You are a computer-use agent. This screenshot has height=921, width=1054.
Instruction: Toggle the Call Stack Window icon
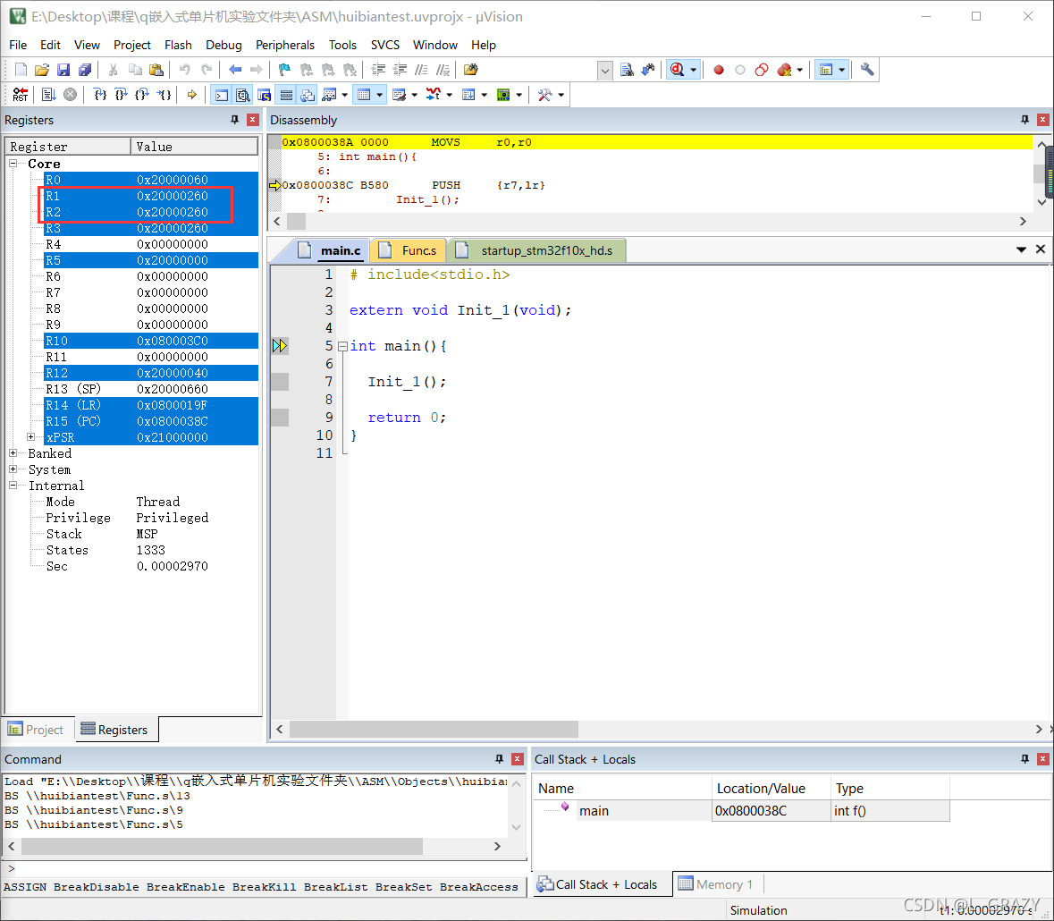(308, 95)
